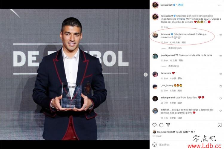Image resolution: width=224 pixels, height=149 pixels.
Task: Reply to _mr_jhonny's comment
Action: click(179, 90)
